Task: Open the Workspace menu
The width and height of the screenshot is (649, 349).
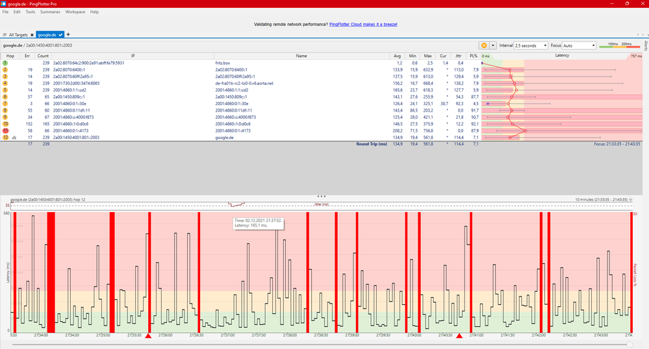Action: [x=75, y=12]
